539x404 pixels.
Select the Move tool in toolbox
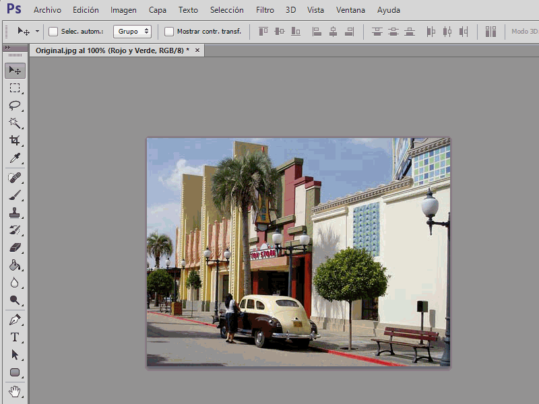tap(15, 71)
